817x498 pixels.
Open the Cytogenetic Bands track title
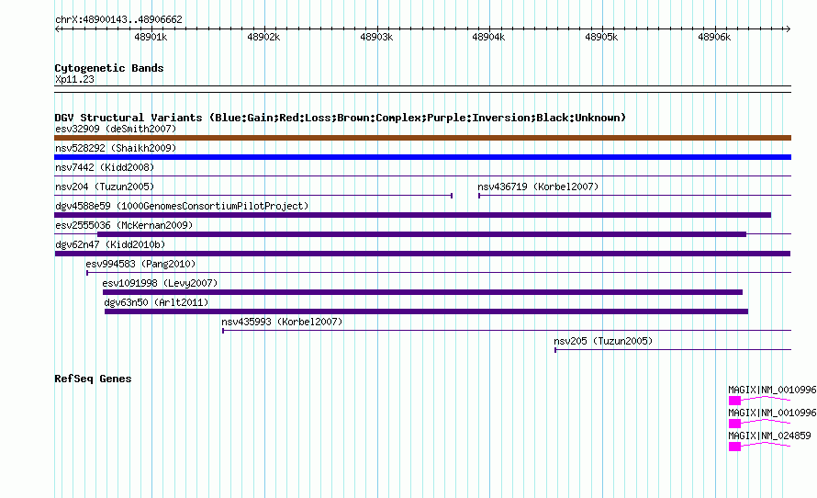109,68
